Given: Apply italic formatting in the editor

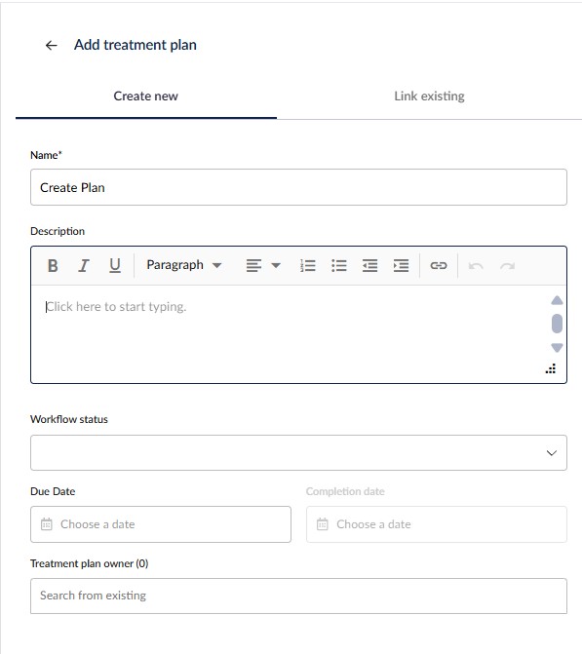Looking at the screenshot, I should pyautogui.click(x=84, y=265).
